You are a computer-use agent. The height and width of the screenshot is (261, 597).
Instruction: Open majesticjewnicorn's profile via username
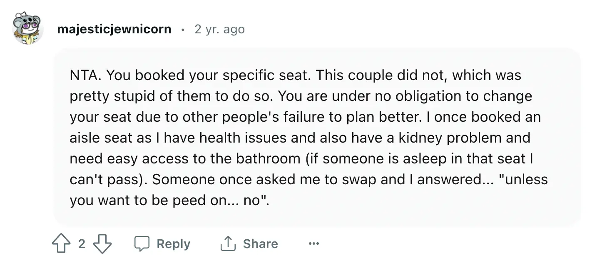pyautogui.click(x=114, y=29)
